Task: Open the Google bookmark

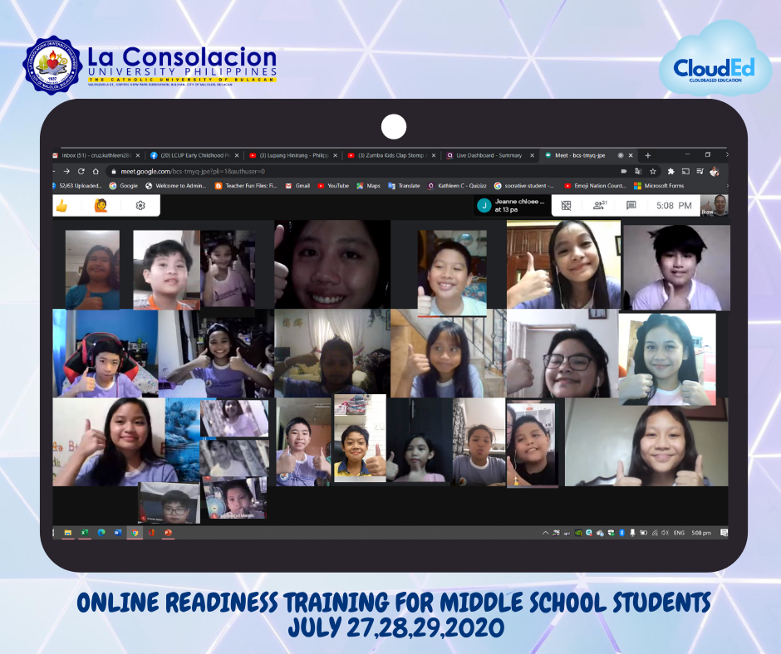Action: pyautogui.click(x=124, y=186)
